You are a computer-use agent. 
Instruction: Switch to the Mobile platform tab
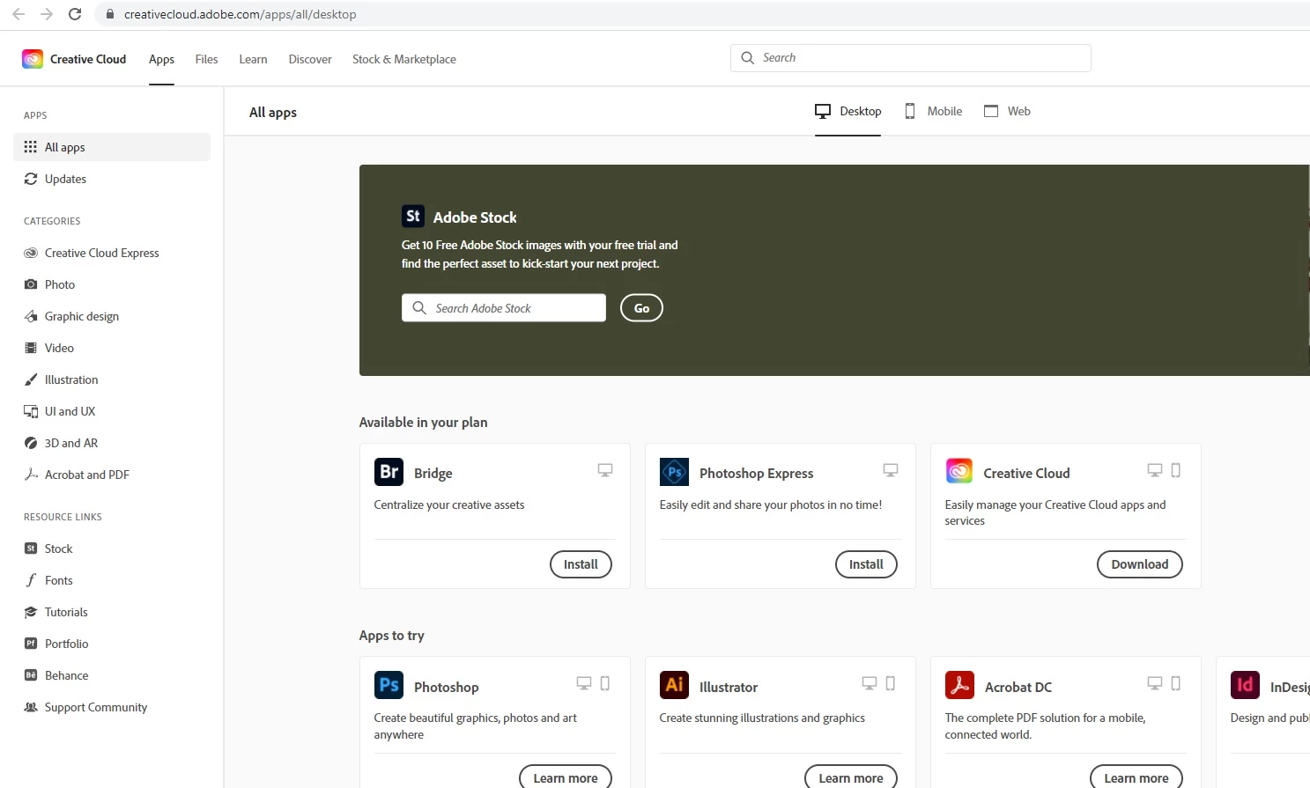(x=933, y=111)
